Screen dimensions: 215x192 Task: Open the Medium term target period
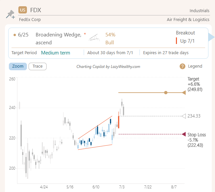pyautogui.click(x=55, y=53)
